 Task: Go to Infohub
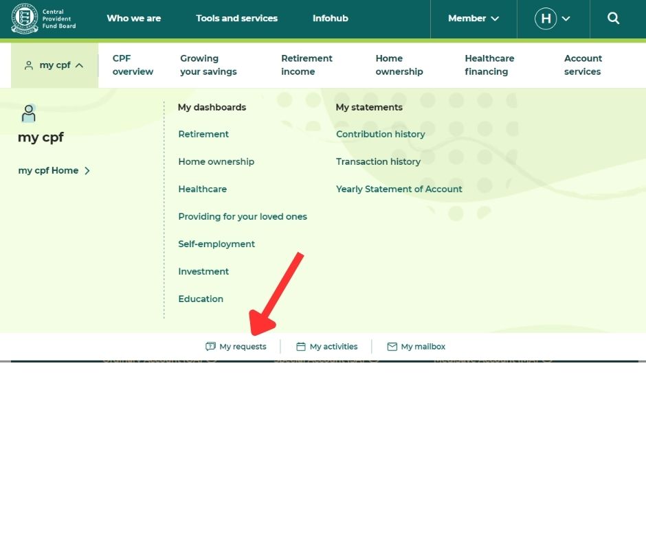(330, 19)
